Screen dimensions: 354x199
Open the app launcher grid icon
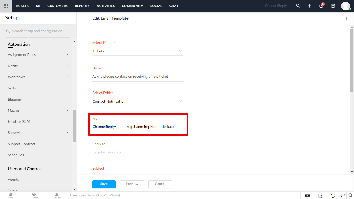[x=6, y=6]
